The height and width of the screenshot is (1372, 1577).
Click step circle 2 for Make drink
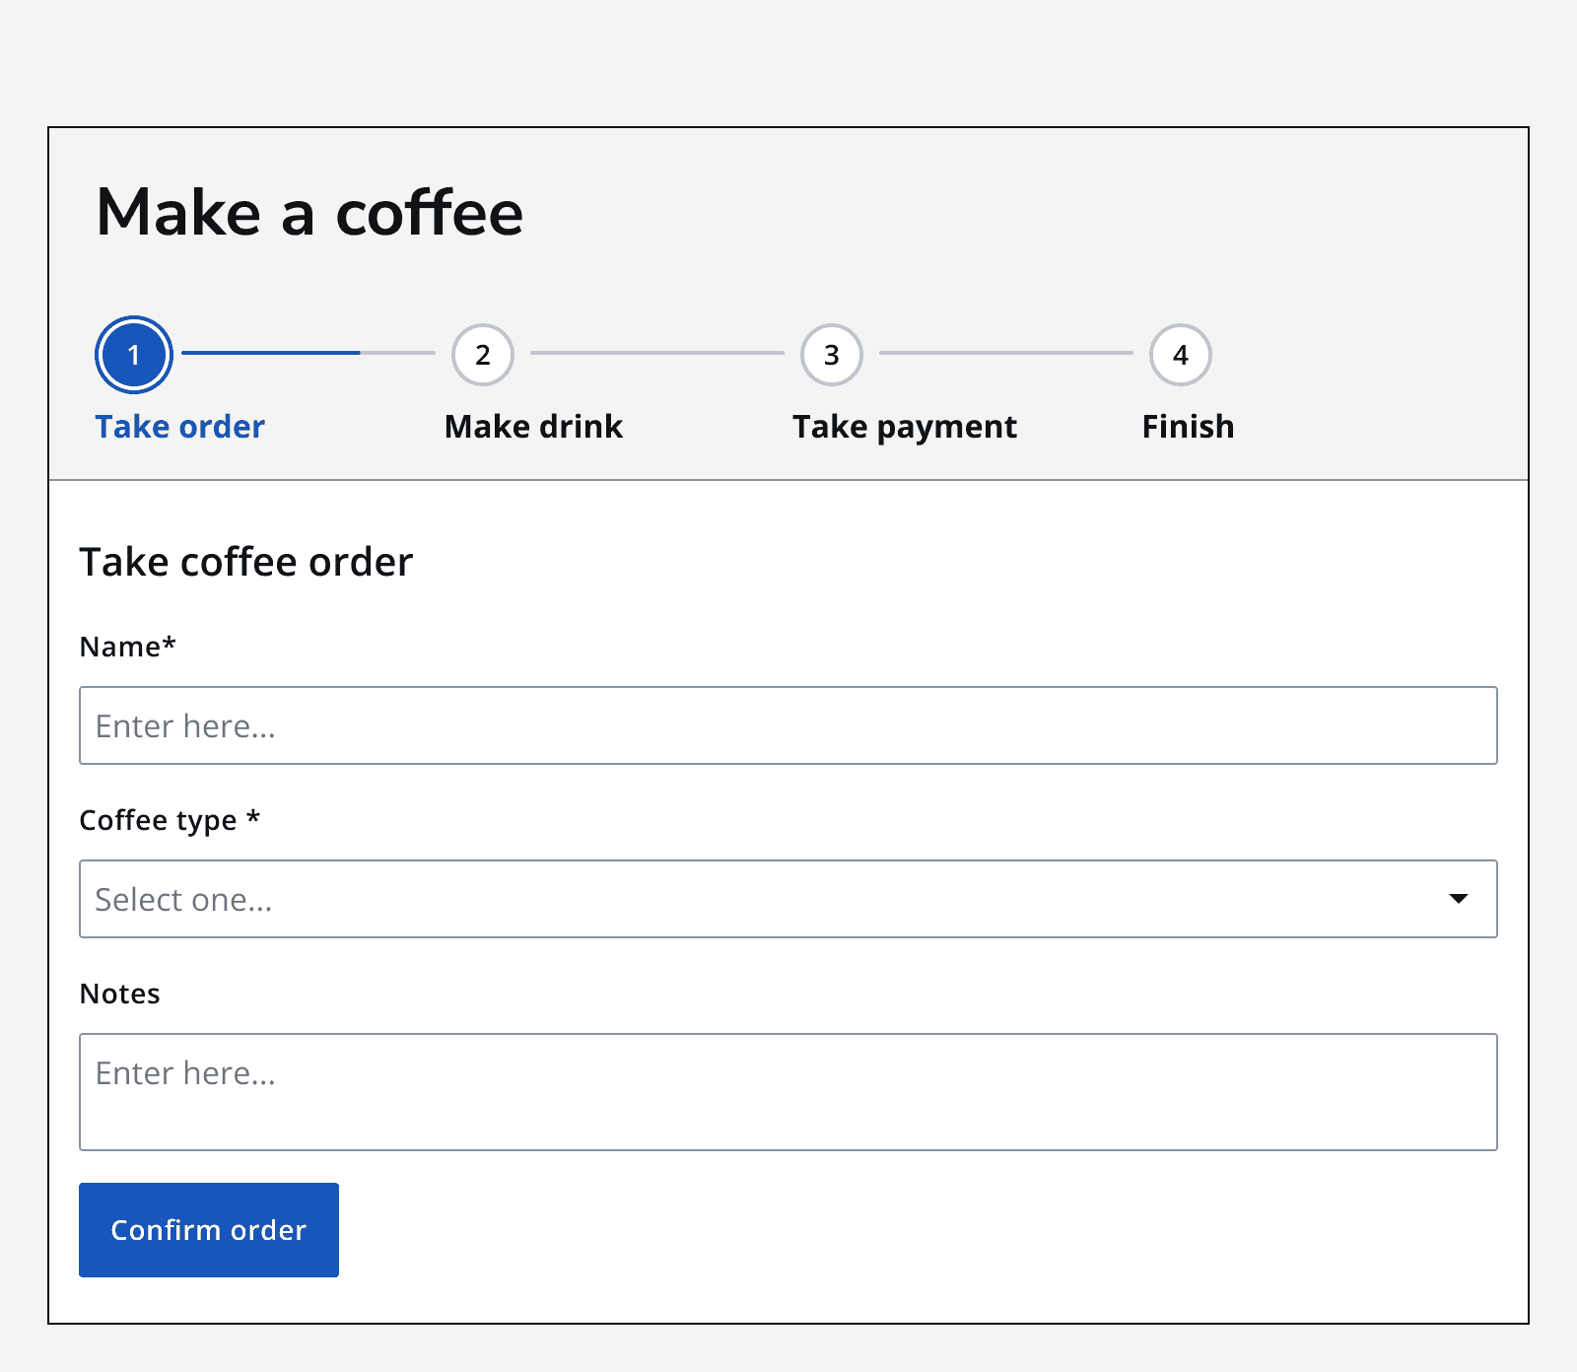(x=483, y=355)
